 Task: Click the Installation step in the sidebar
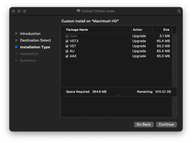(x=29, y=54)
